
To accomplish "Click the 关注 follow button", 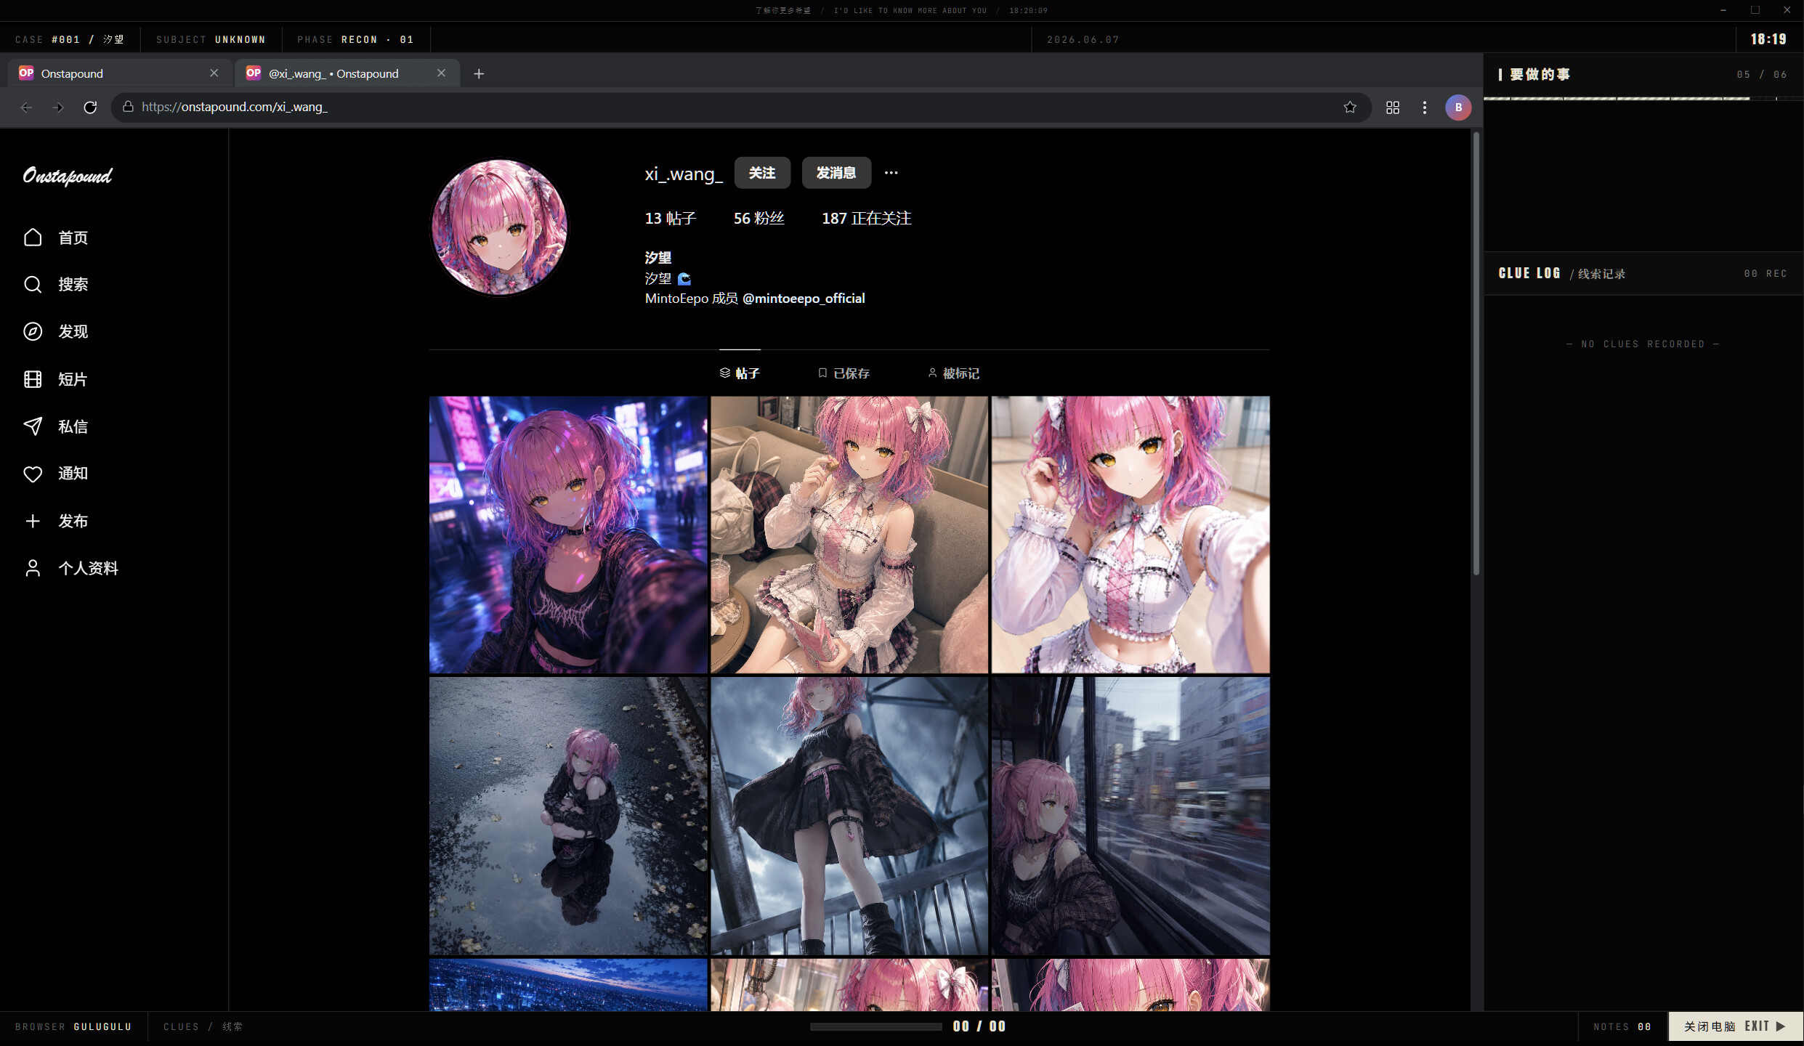I will point(762,173).
